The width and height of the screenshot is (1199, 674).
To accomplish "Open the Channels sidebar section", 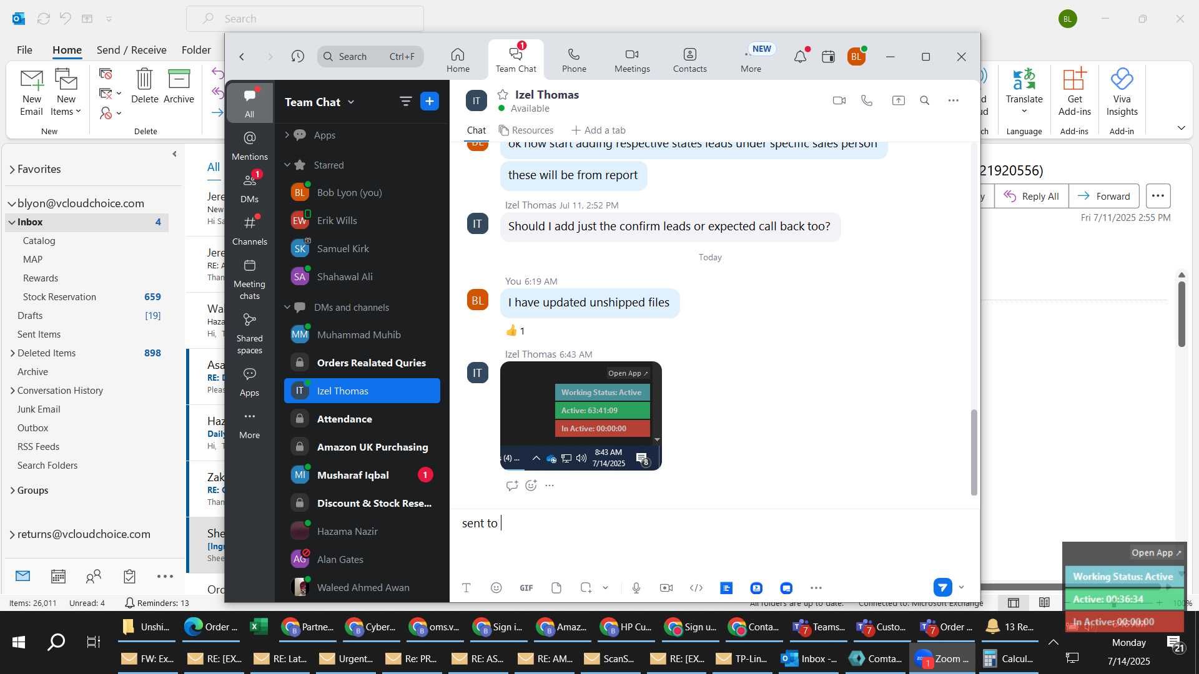I will pyautogui.click(x=249, y=230).
